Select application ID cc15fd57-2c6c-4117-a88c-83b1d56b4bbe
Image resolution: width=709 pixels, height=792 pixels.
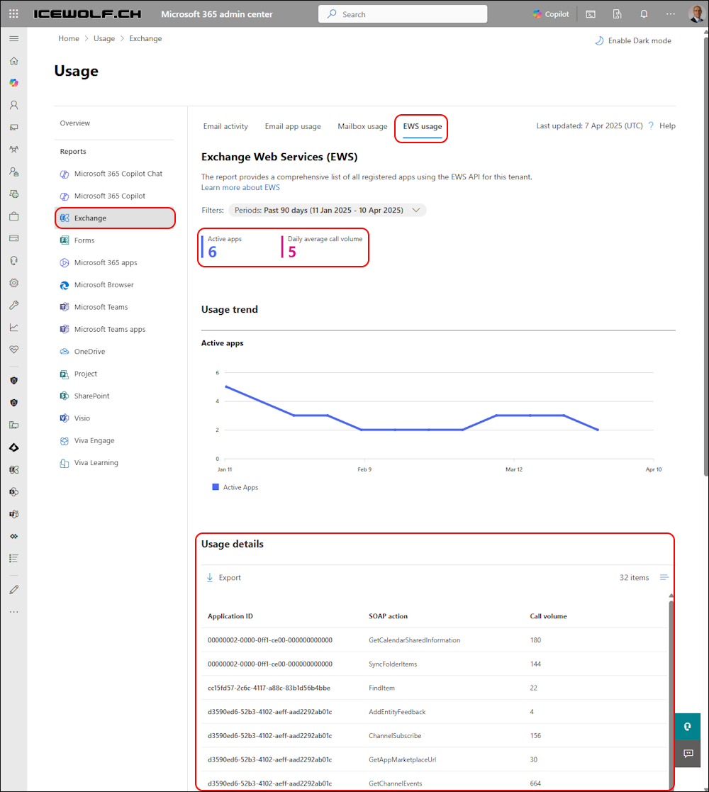click(269, 688)
